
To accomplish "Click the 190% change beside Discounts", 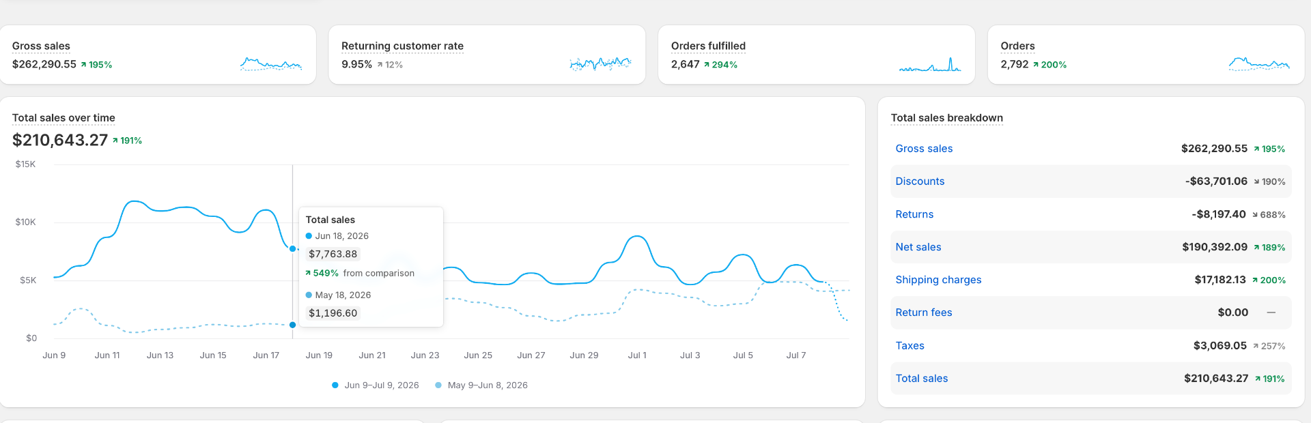I will [1269, 182].
